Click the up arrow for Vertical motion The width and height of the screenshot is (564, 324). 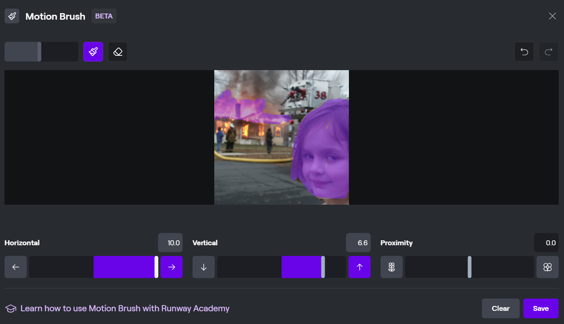[x=359, y=267]
